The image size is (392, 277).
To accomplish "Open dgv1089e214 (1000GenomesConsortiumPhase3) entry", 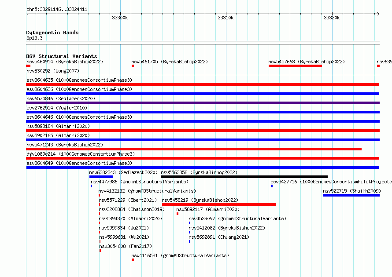I will pyautogui.click(x=81, y=154).
